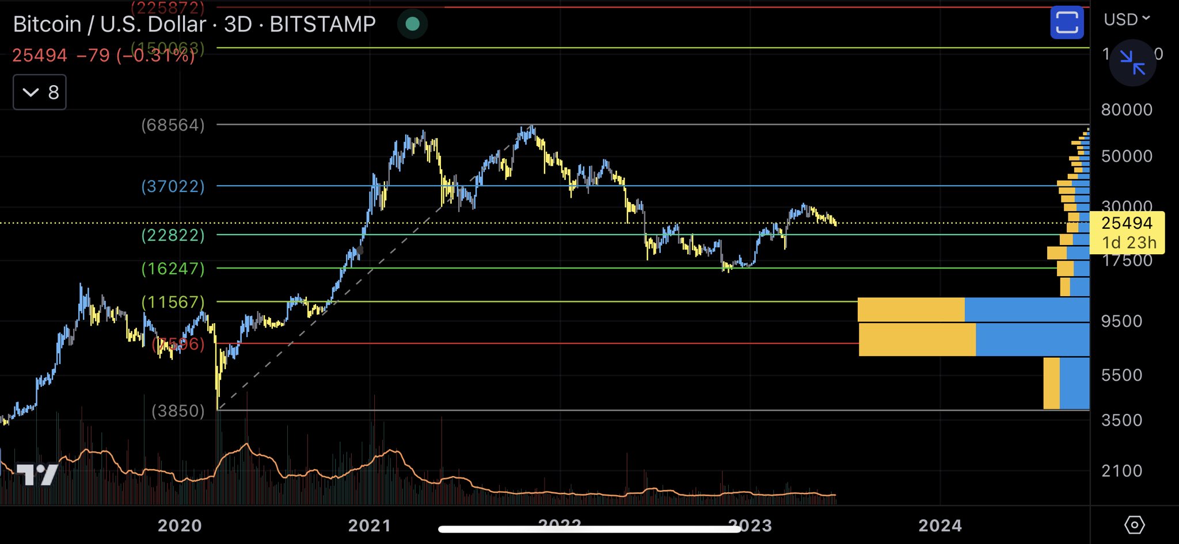Tap the collapse arrows circular button
The width and height of the screenshot is (1179, 544).
[1132, 62]
